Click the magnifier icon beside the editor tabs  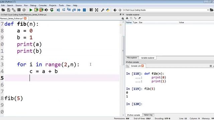[123, 19]
